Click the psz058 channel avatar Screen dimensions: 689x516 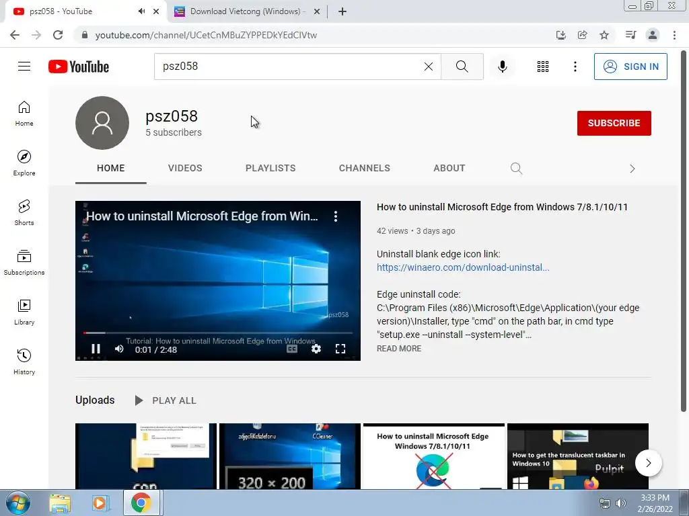(102, 123)
